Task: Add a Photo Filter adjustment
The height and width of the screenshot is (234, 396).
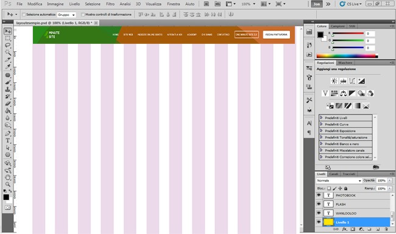Action: tap(361, 93)
